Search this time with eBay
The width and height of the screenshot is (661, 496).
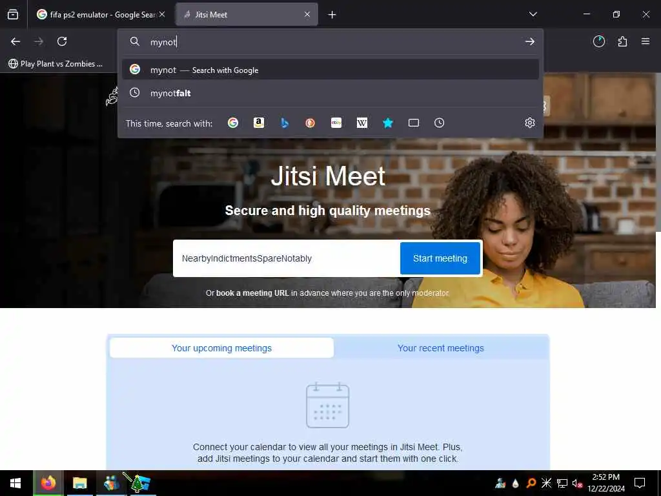click(336, 123)
